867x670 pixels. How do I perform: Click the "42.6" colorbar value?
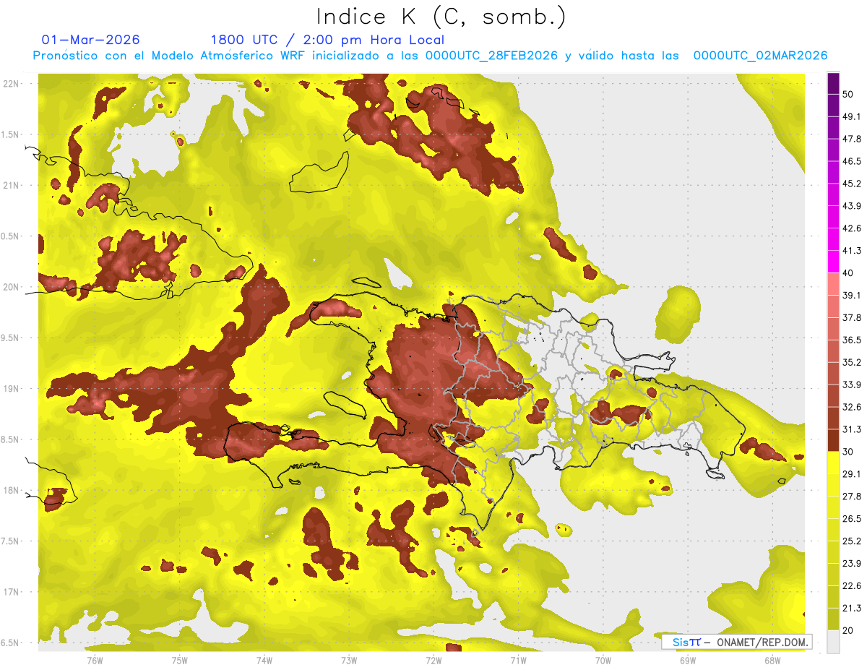(852, 228)
